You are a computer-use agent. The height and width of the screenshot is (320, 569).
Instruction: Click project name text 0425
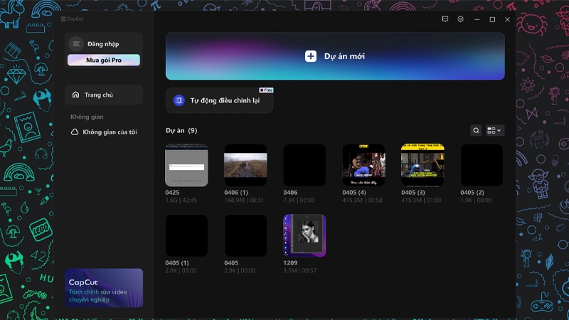tap(172, 192)
